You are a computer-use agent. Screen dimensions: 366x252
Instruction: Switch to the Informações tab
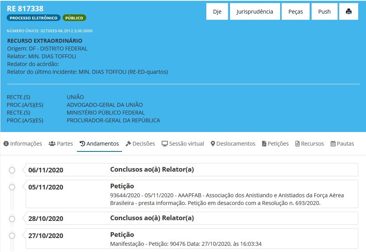(x=23, y=144)
